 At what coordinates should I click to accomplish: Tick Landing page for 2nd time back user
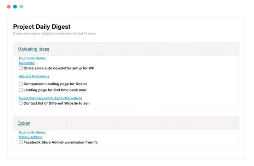pos(20,90)
